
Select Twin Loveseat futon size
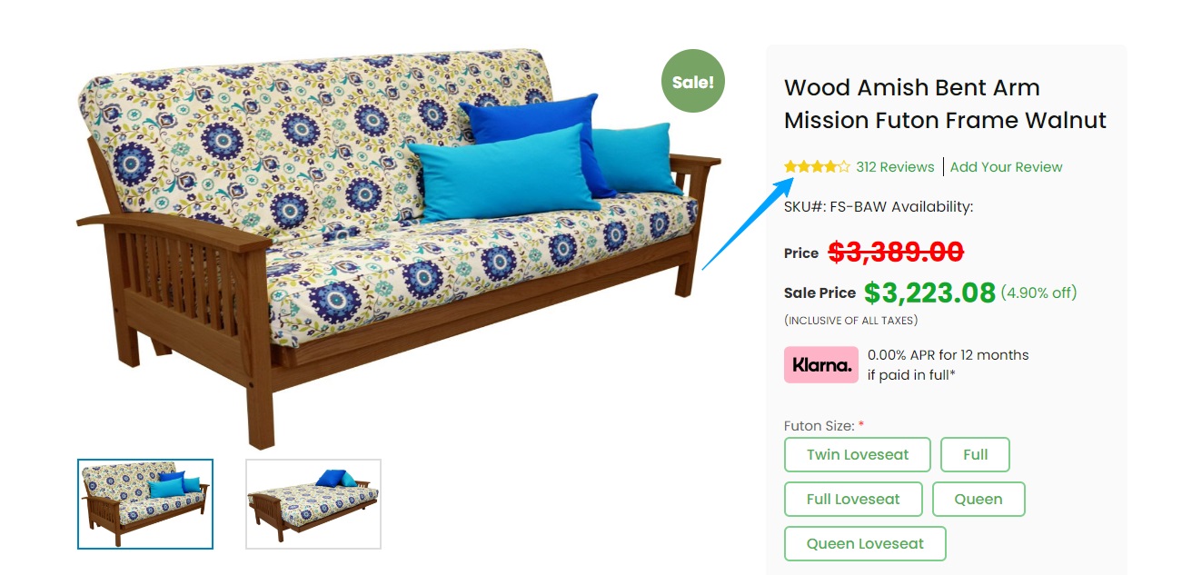click(858, 455)
